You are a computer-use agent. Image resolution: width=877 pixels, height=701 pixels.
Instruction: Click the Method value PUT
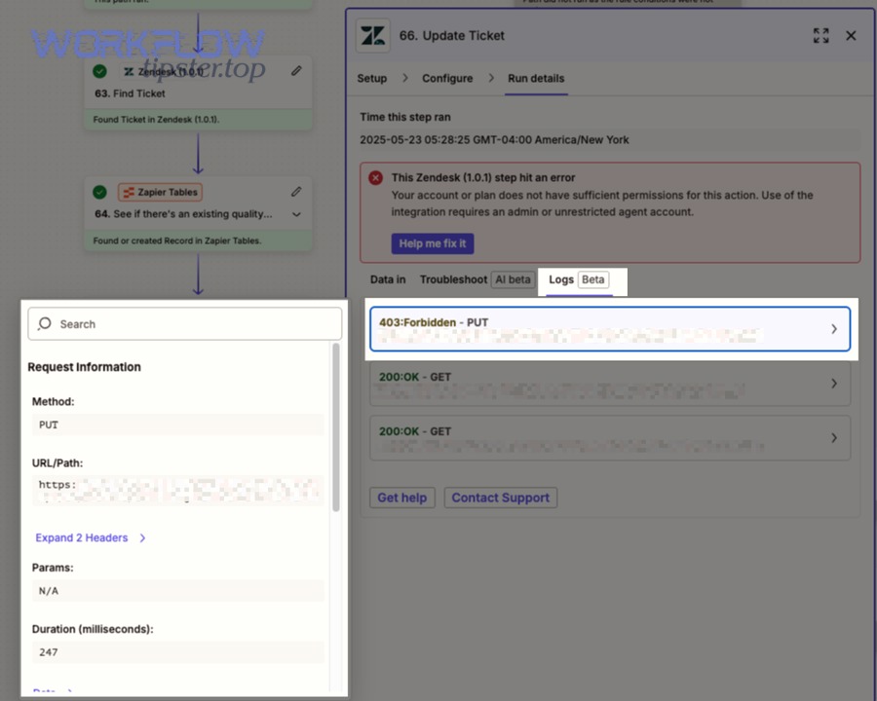pos(178,424)
